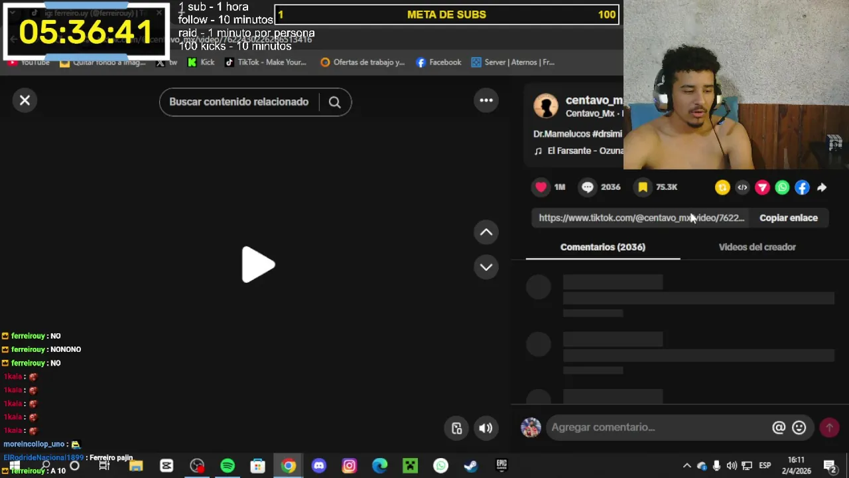Open Spotify from the taskbar
Viewport: 849px width, 478px height.
pos(228,465)
